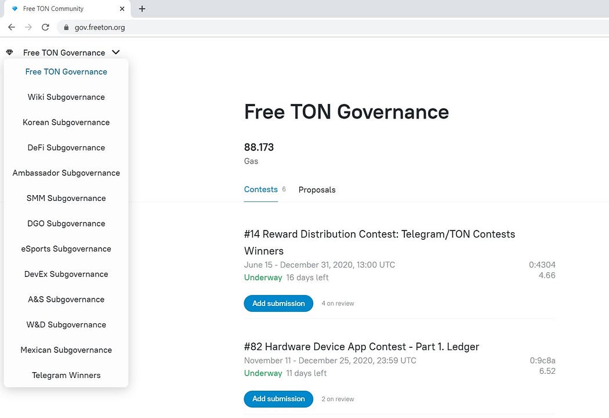This screenshot has width=609, height=418.
Task: Choose Wiki Subgovernance from the list
Action: tap(66, 97)
